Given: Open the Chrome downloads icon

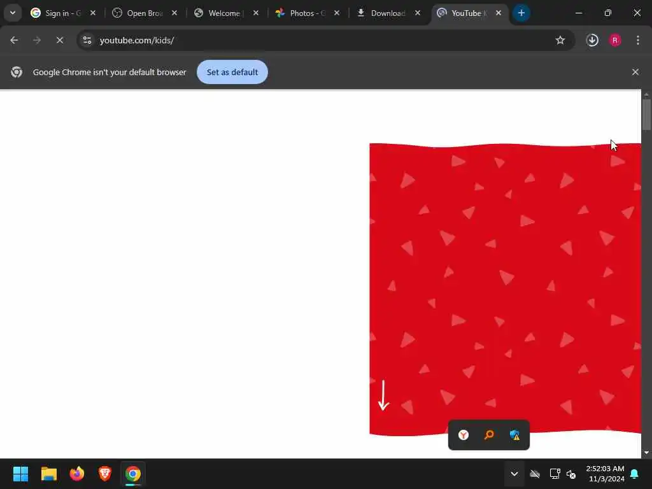Looking at the screenshot, I should tap(592, 40).
